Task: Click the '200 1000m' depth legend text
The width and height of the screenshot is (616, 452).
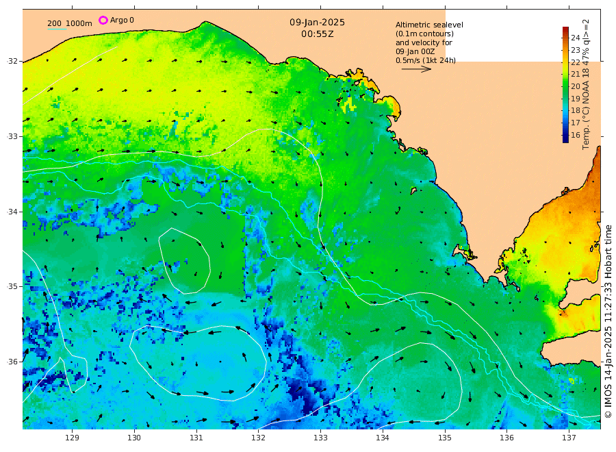Action: click(70, 23)
